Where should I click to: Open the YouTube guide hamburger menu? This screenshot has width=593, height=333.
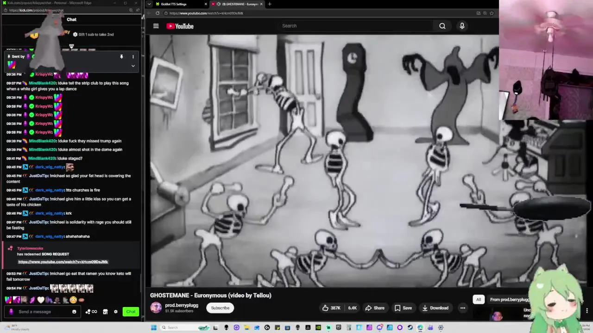(156, 26)
